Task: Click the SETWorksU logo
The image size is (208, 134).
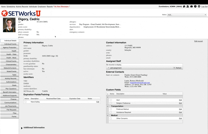Action: click(21, 13)
